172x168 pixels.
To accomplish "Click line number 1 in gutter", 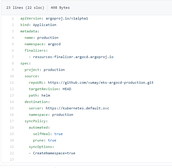I will click(x=13, y=18).
